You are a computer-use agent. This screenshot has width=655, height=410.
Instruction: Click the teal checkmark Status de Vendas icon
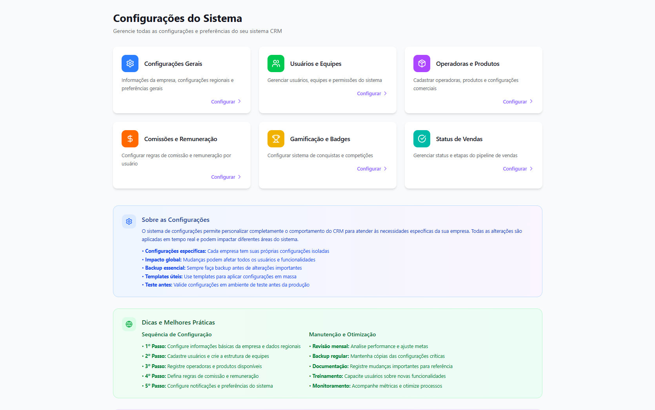click(x=422, y=139)
